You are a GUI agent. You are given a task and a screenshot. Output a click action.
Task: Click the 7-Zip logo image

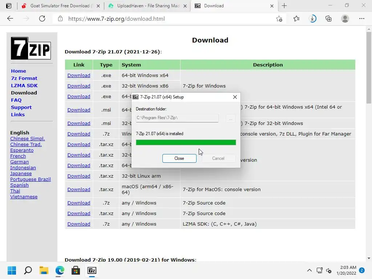(31, 48)
